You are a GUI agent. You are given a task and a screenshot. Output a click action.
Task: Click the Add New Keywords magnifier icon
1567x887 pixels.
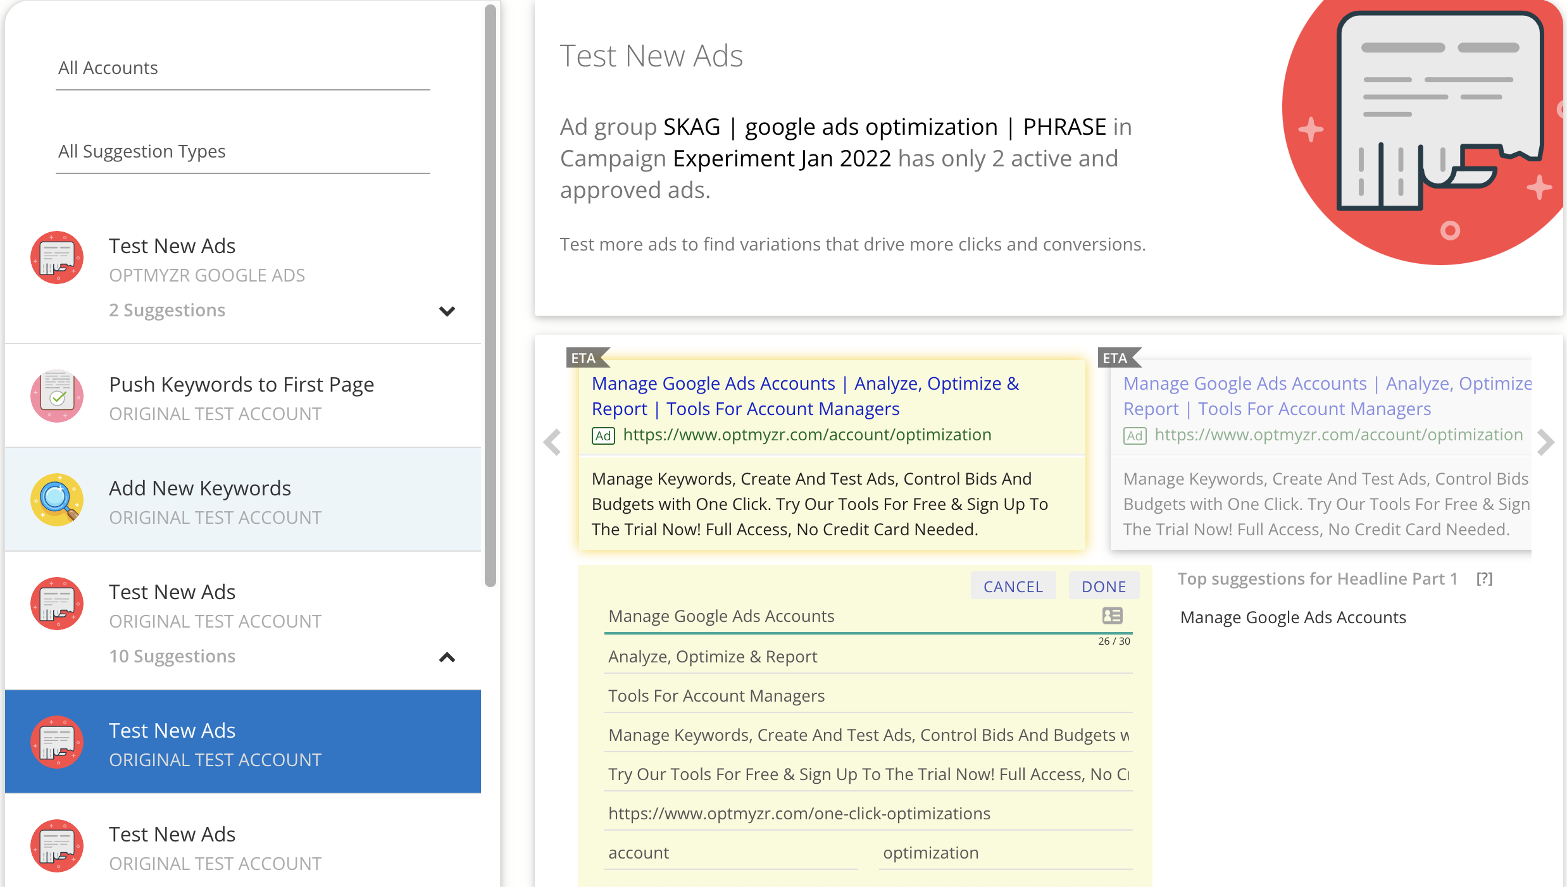(57, 500)
